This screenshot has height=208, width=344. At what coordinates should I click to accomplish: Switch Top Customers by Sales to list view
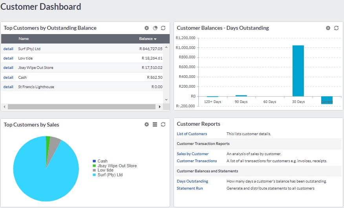tap(155, 125)
